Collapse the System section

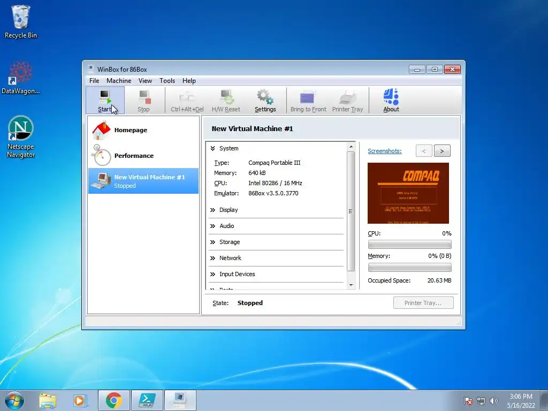[212, 149]
